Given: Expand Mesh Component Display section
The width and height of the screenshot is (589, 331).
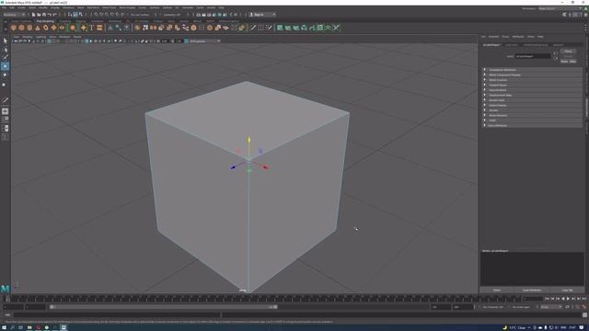Looking at the screenshot, I should tap(532, 75).
